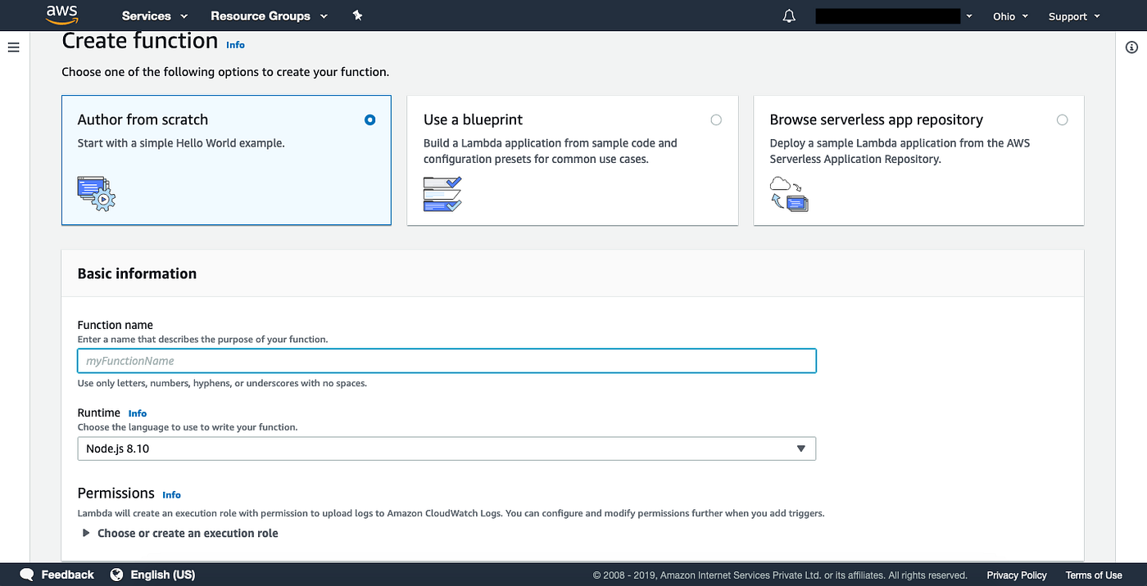This screenshot has width=1147, height=586.
Task: Click the Author from scratch gear illustration
Action: 97,194
